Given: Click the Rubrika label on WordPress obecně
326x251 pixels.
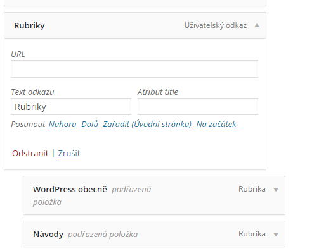Looking at the screenshot, I should tap(252, 189).
